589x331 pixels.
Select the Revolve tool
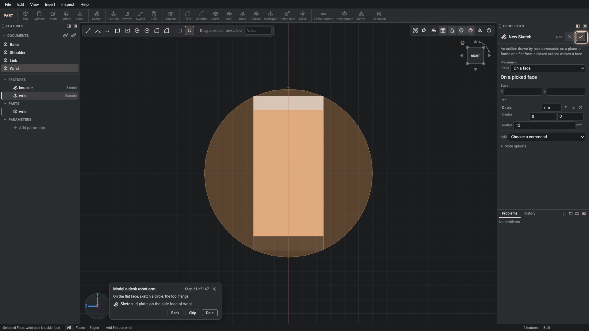[x=127, y=16]
